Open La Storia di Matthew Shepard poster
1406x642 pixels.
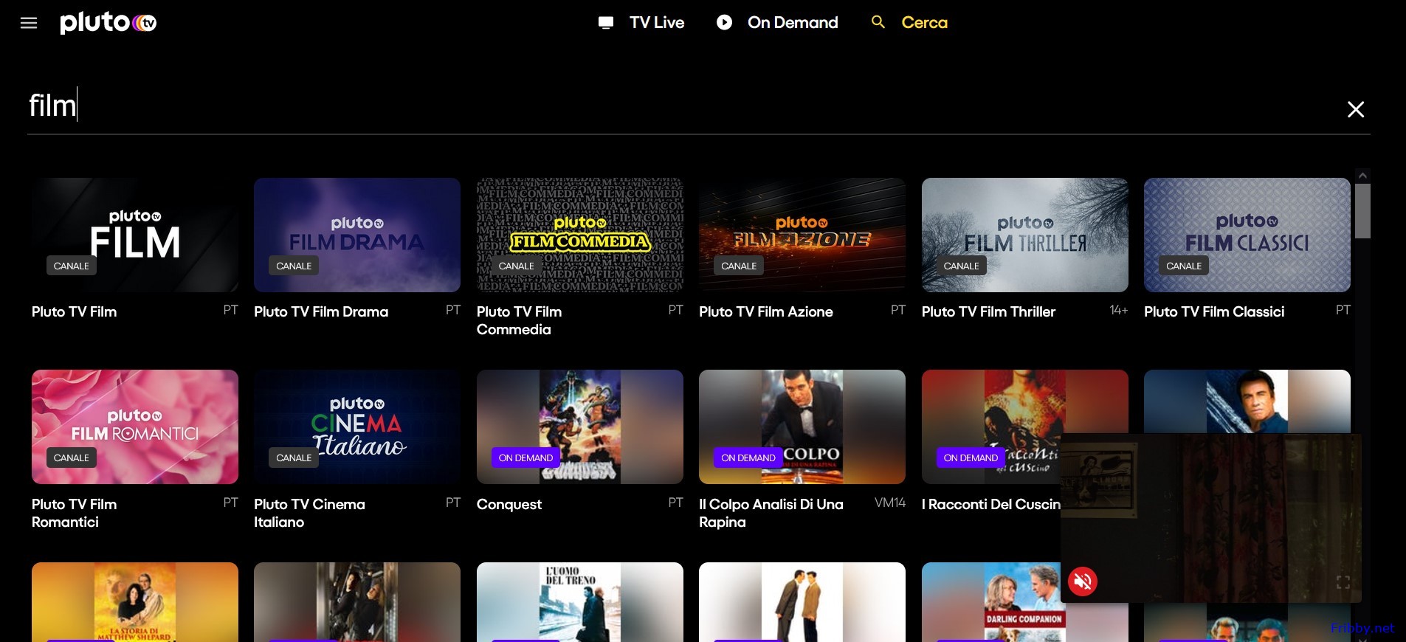point(135,602)
